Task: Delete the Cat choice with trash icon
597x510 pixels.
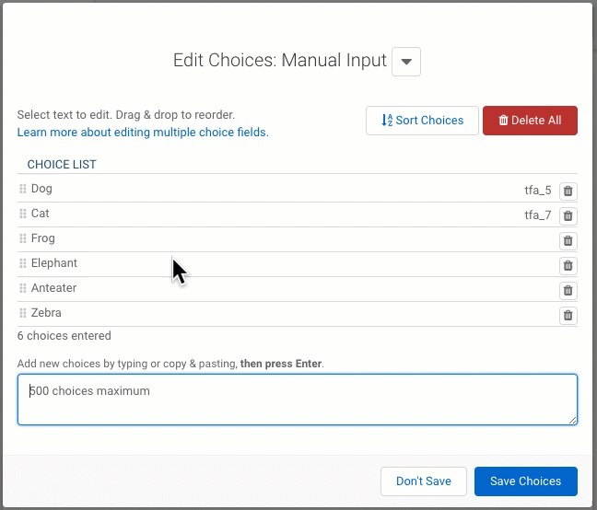Action: pos(568,216)
